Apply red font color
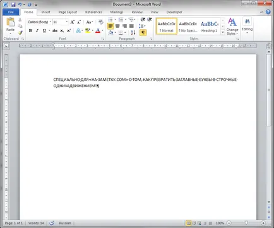This screenshot has height=228, width=274. pyautogui.click(x=98, y=31)
